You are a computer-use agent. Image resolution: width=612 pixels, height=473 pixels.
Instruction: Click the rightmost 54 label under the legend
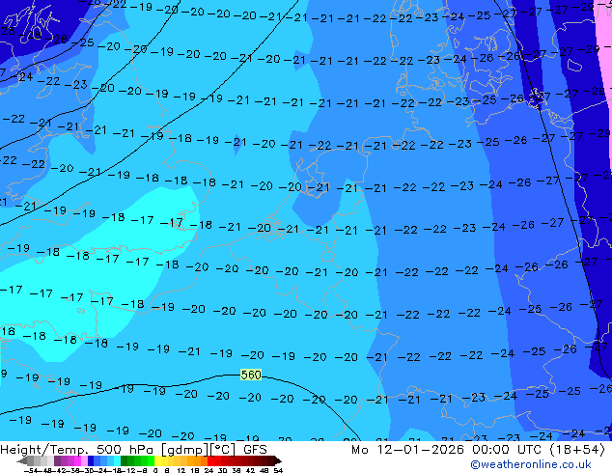(278, 470)
